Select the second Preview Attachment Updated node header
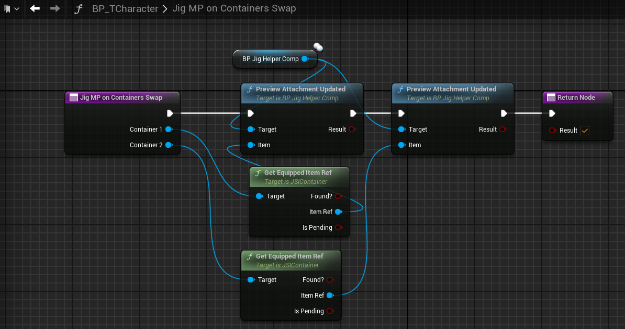Viewport: 625px width, 329px height. click(453, 93)
